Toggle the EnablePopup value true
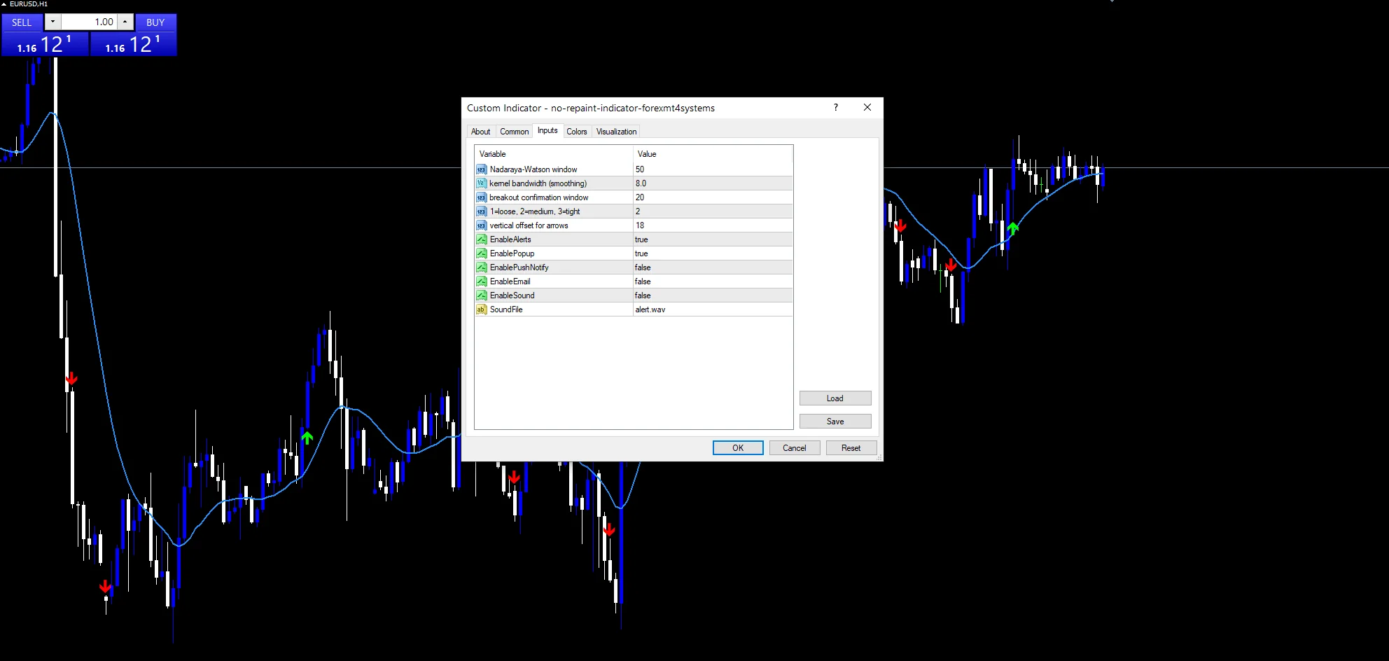The height and width of the screenshot is (661, 1389). point(713,253)
